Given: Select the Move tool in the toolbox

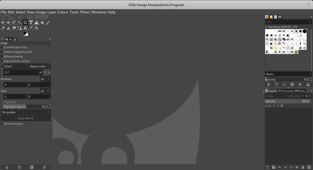Looking at the screenshot, I should coord(3,23).
